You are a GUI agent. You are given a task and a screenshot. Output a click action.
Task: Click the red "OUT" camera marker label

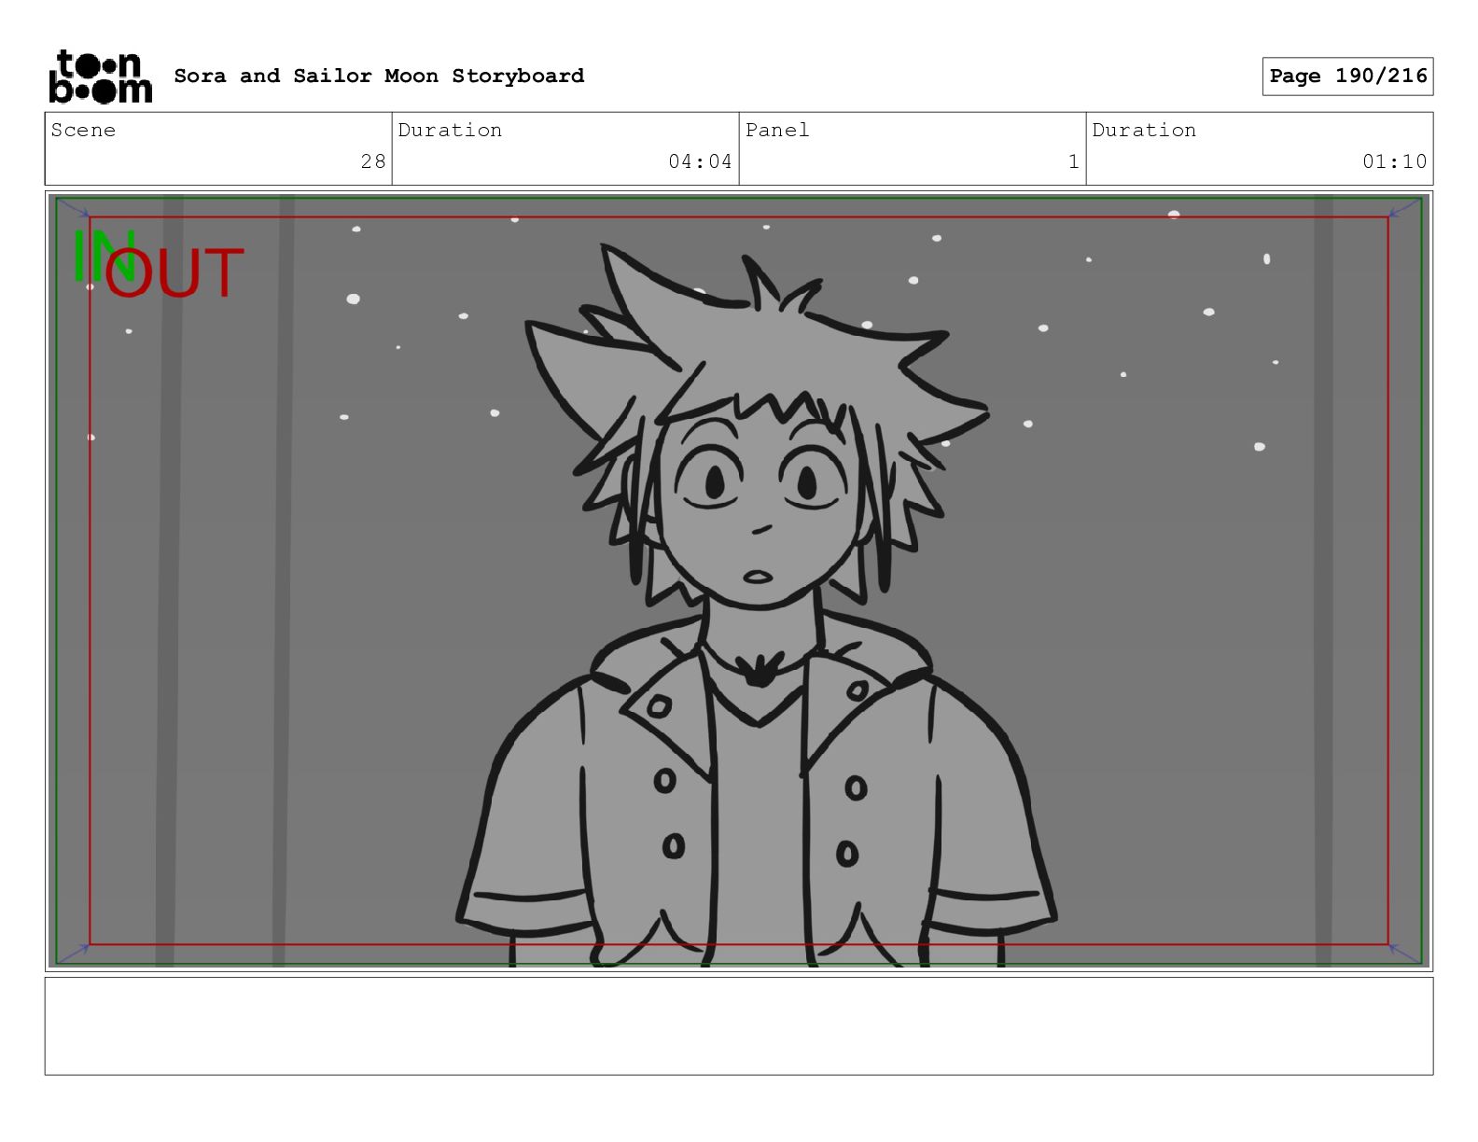pos(174,273)
